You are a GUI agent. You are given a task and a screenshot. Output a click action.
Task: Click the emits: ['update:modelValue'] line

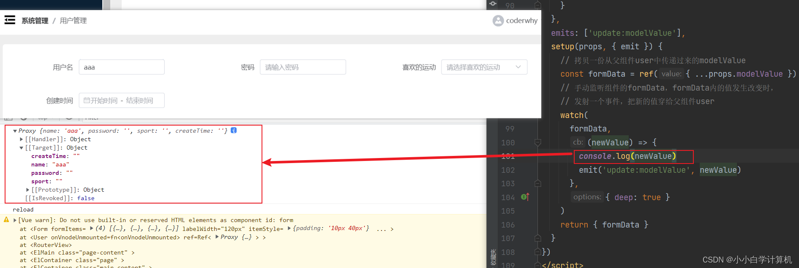(618, 33)
